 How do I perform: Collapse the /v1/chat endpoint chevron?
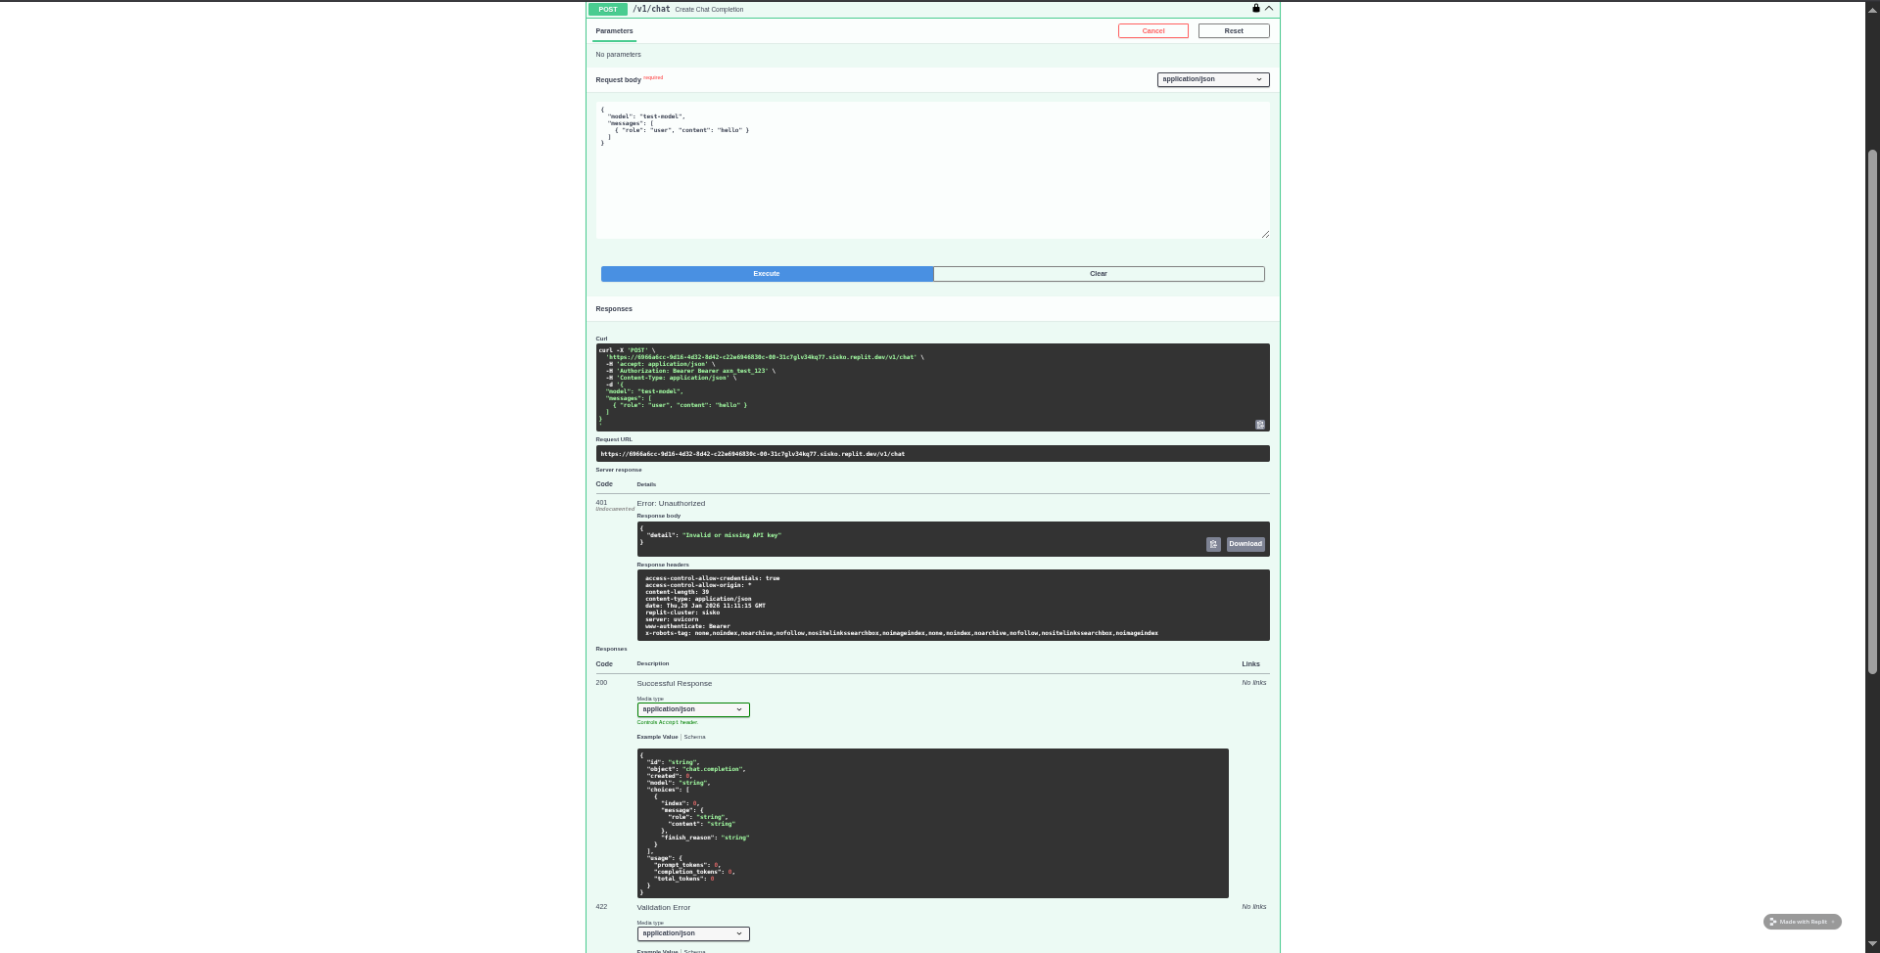pos(1269,9)
